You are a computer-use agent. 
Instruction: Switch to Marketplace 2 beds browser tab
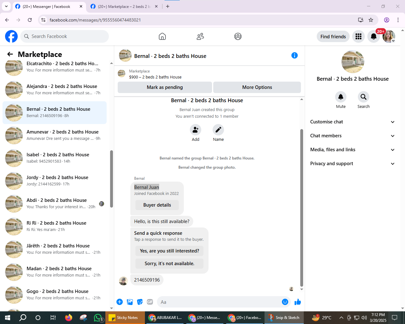[x=124, y=6]
